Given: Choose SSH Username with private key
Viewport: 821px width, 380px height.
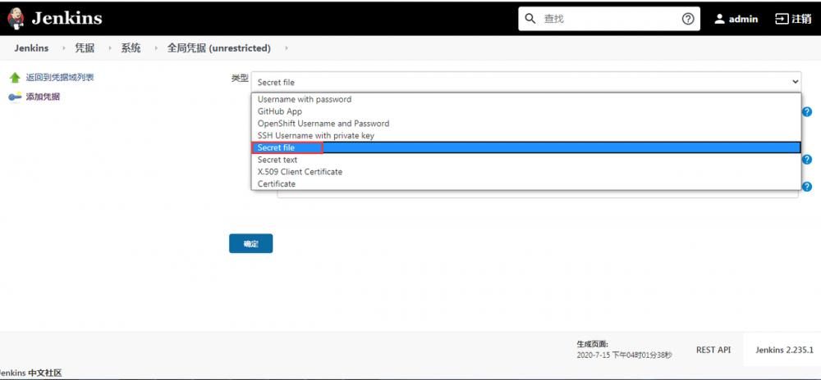Looking at the screenshot, I should [x=315, y=136].
